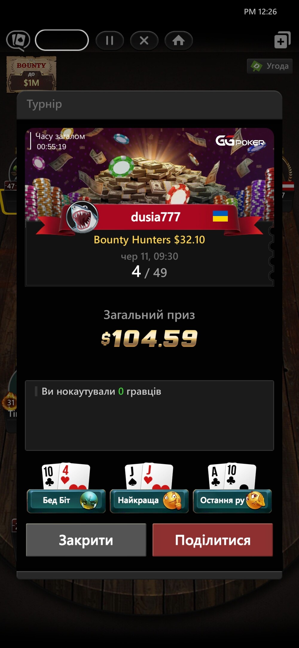The width and height of the screenshot is (299, 648).
Task: Tap the pause icon in top toolbar
Action: pos(110,40)
